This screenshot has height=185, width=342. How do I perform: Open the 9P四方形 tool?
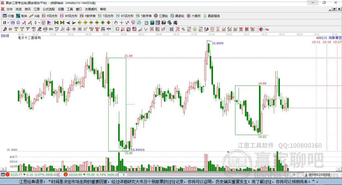(69, 16)
